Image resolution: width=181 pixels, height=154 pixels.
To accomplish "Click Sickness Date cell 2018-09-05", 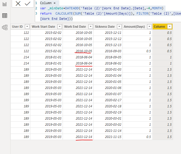I will coord(108,57).
